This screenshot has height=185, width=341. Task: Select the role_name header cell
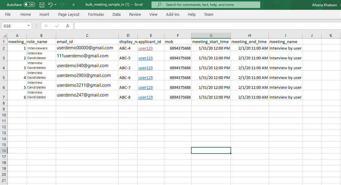41,42
